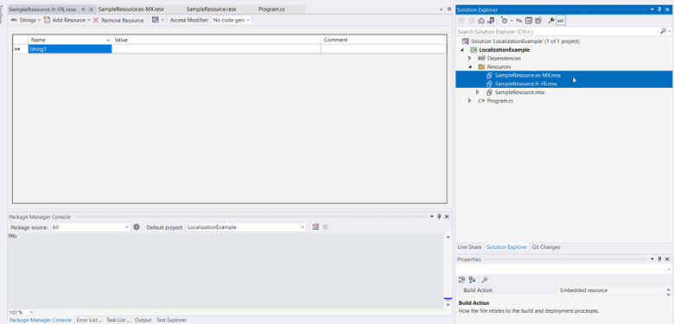Screen dimensions: 674x324
Task: Switch to the Git Changes tab
Action: pos(546,247)
